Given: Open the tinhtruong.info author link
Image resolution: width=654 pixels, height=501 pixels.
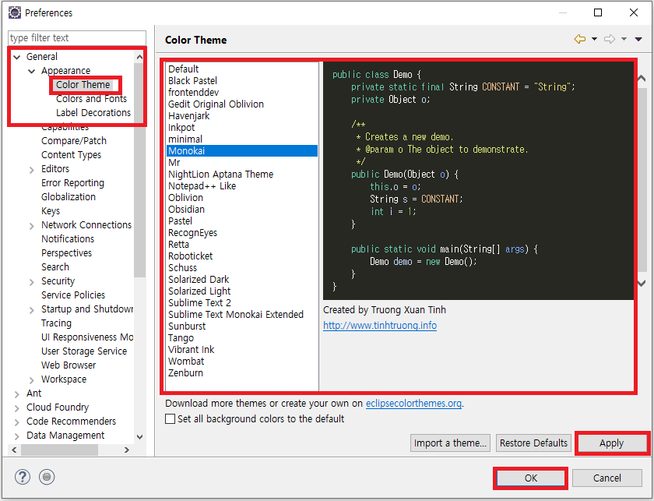Looking at the screenshot, I should click(380, 325).
